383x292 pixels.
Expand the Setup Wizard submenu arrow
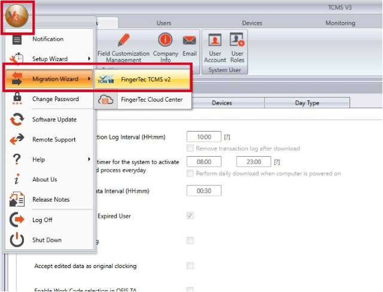(x=89, y=59)
